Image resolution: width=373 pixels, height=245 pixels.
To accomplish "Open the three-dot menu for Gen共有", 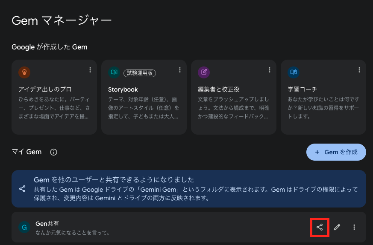I will point(354,227).
